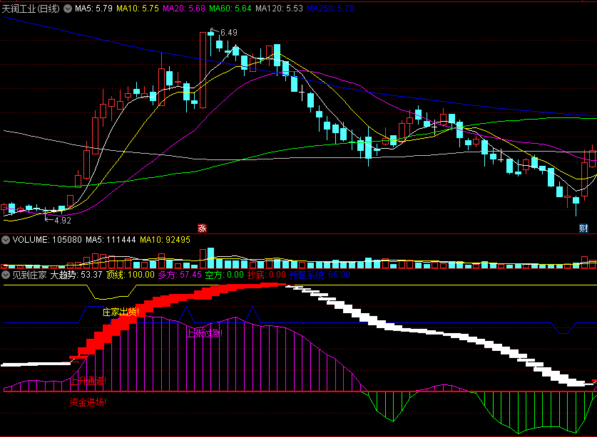This screenshot has height=437, width=597.
Task: Click the MA120: 5.53 label
Action: [x=279, y=9]
